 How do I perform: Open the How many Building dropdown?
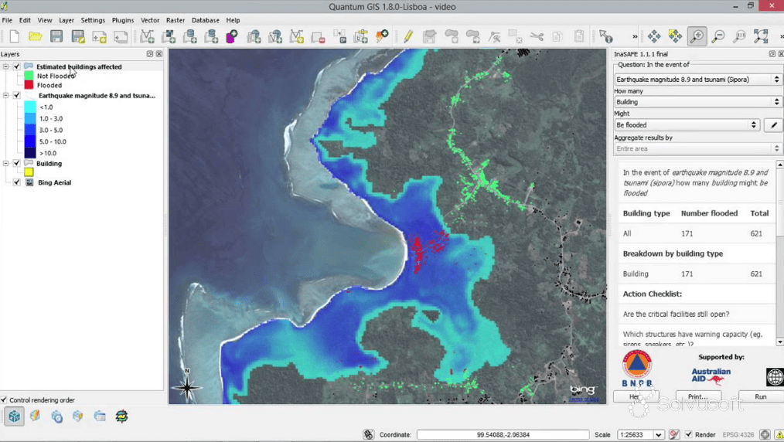click(697, 102)
